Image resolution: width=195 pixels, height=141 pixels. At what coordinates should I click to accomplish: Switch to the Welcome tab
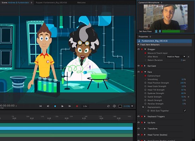81,2
